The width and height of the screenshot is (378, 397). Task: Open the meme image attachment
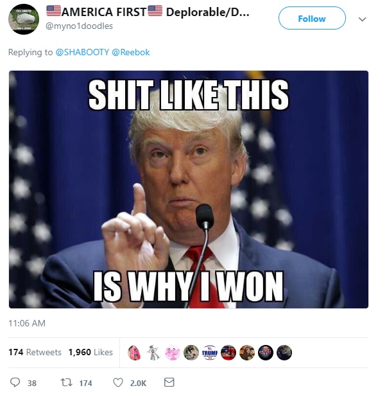[189, 190]
